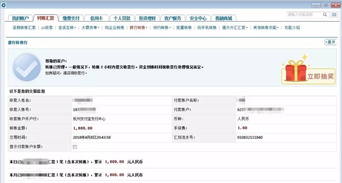
Task: Open the 预约转账 dropdown menu
Action: pyautogui.click(x=162, y=28)
